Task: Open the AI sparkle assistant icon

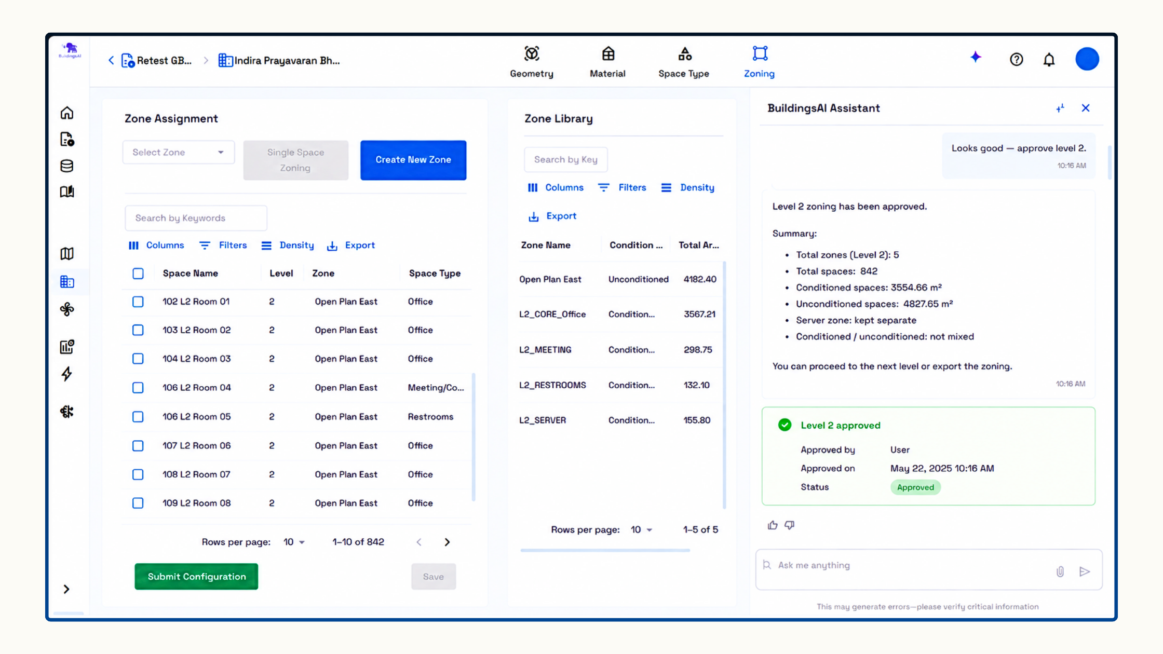Action: pyautogui.click(x=976, y=57)
